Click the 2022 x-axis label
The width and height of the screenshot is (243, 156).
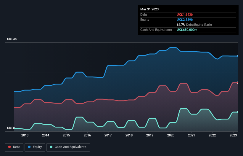click(x=212, y=135)
